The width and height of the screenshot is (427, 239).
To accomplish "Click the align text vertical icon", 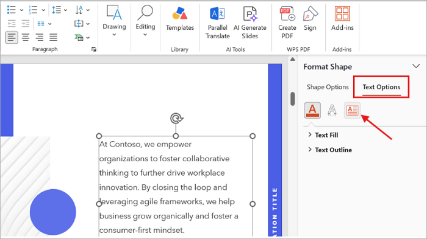I will coord(79,24).
